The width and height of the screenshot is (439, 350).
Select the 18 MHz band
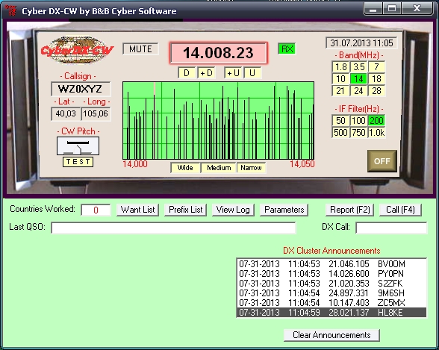pyautogui.click(x=376, y=79)
